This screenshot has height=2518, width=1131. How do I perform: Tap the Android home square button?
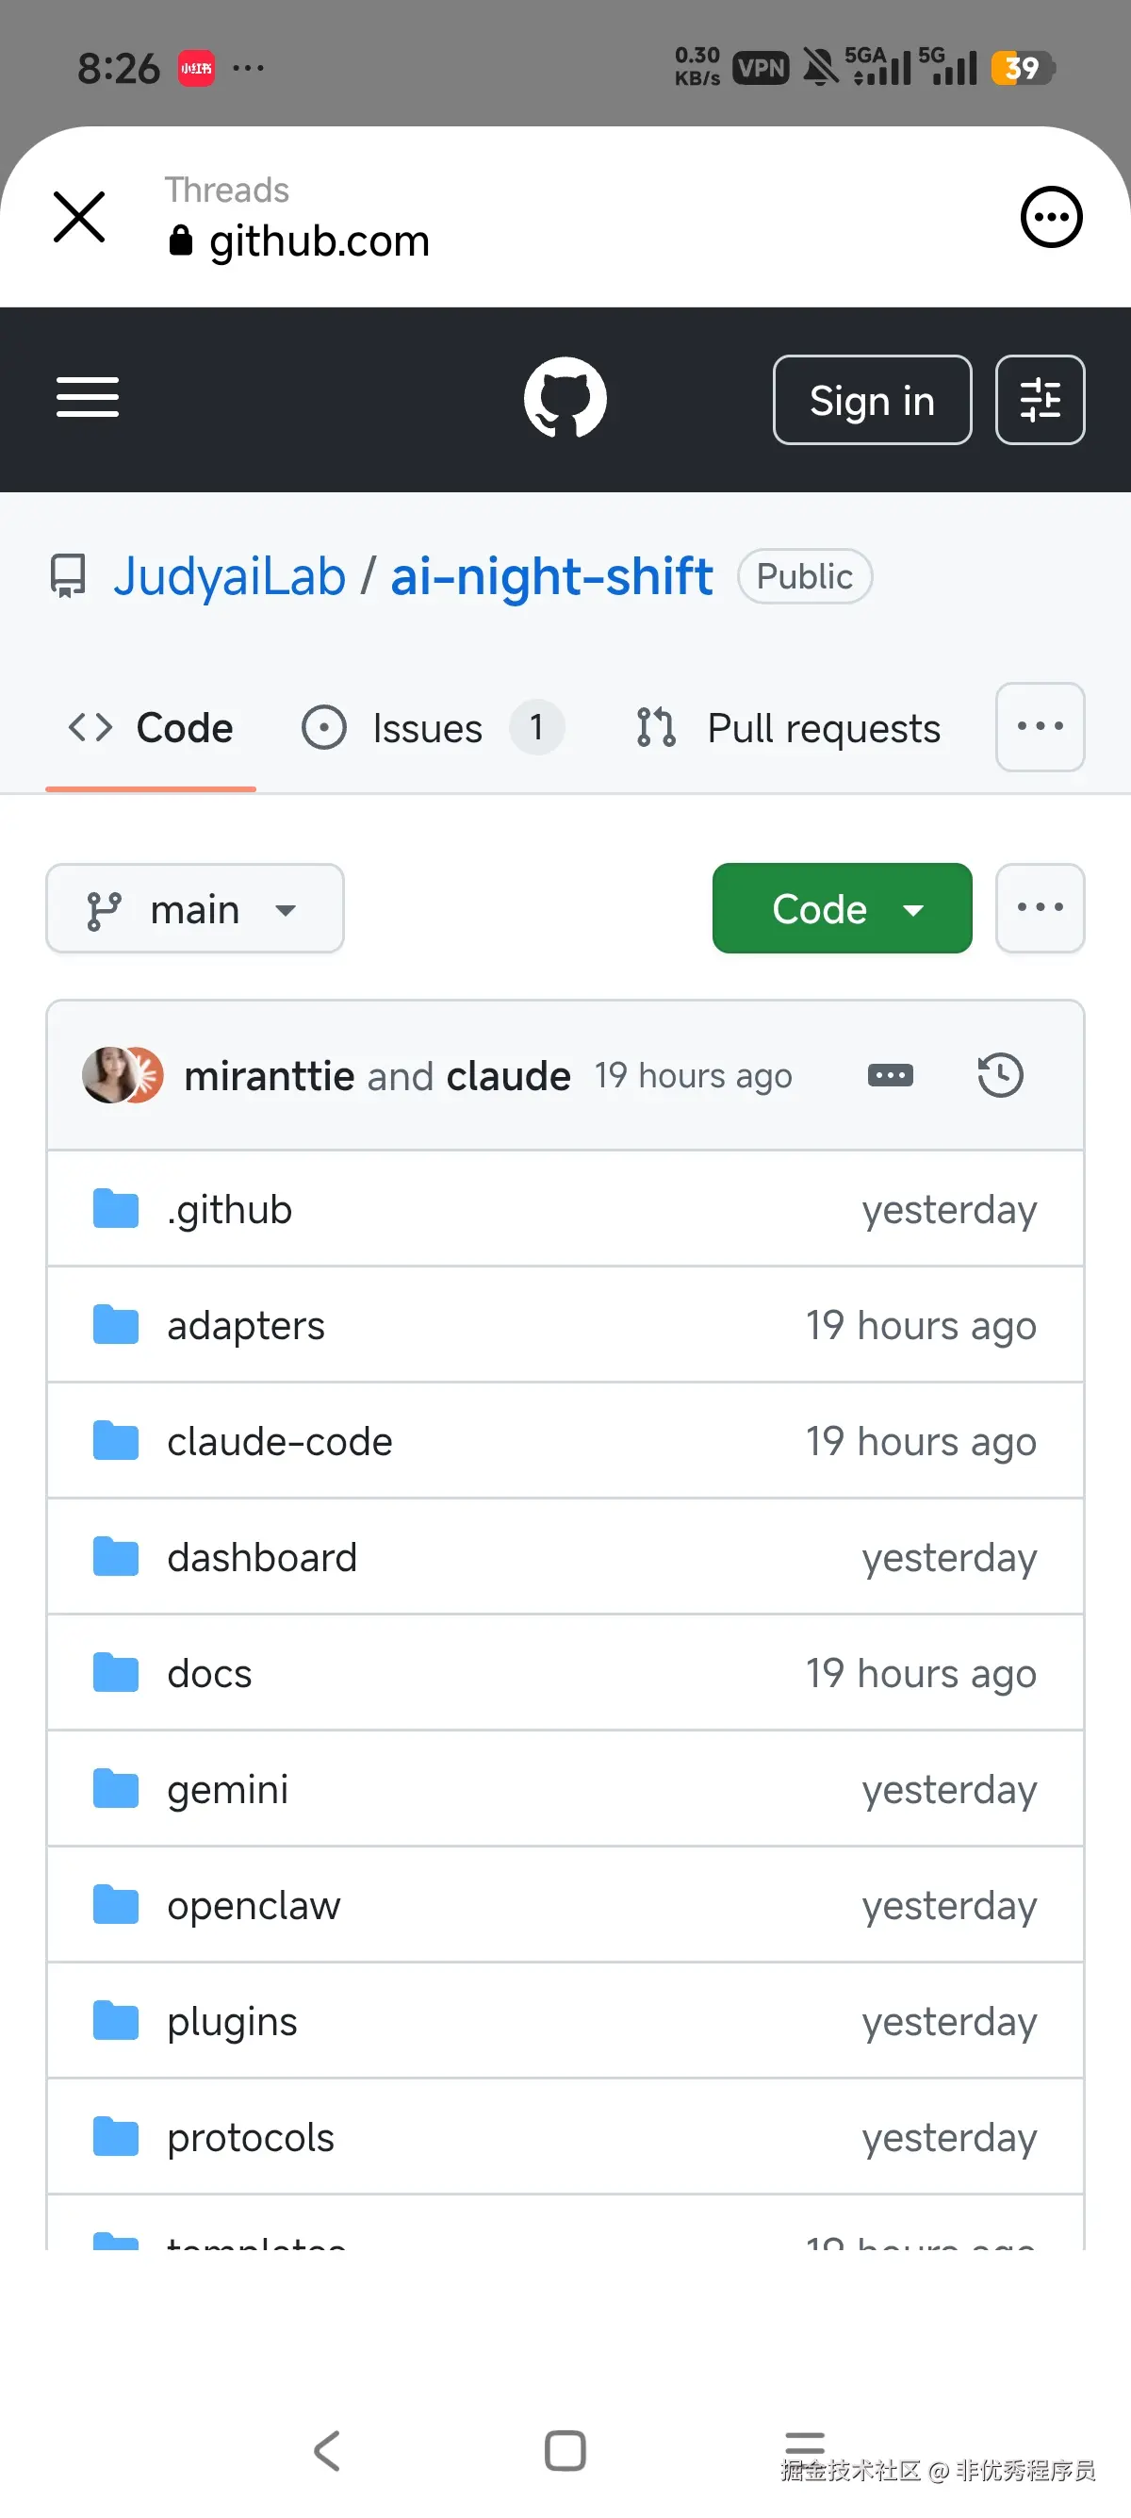(565, 2449)
